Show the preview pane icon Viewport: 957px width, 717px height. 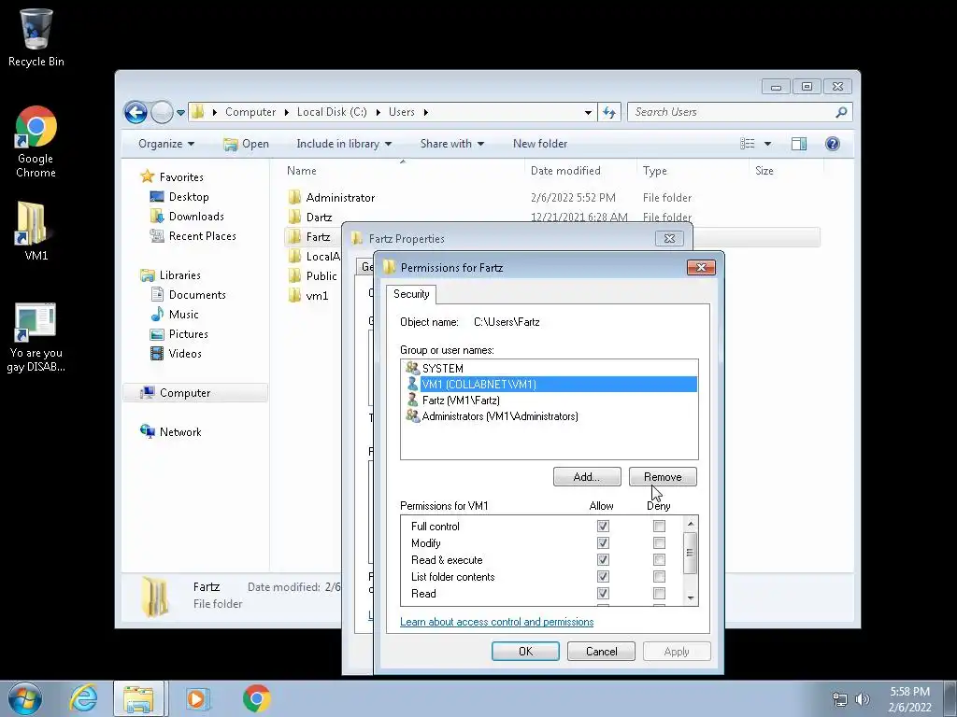click(798, 144)
